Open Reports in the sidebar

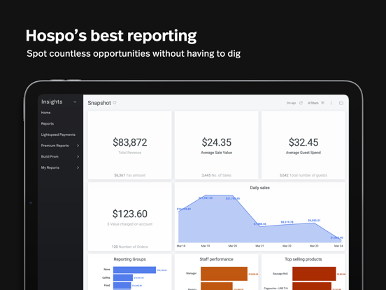click(48, 123)
